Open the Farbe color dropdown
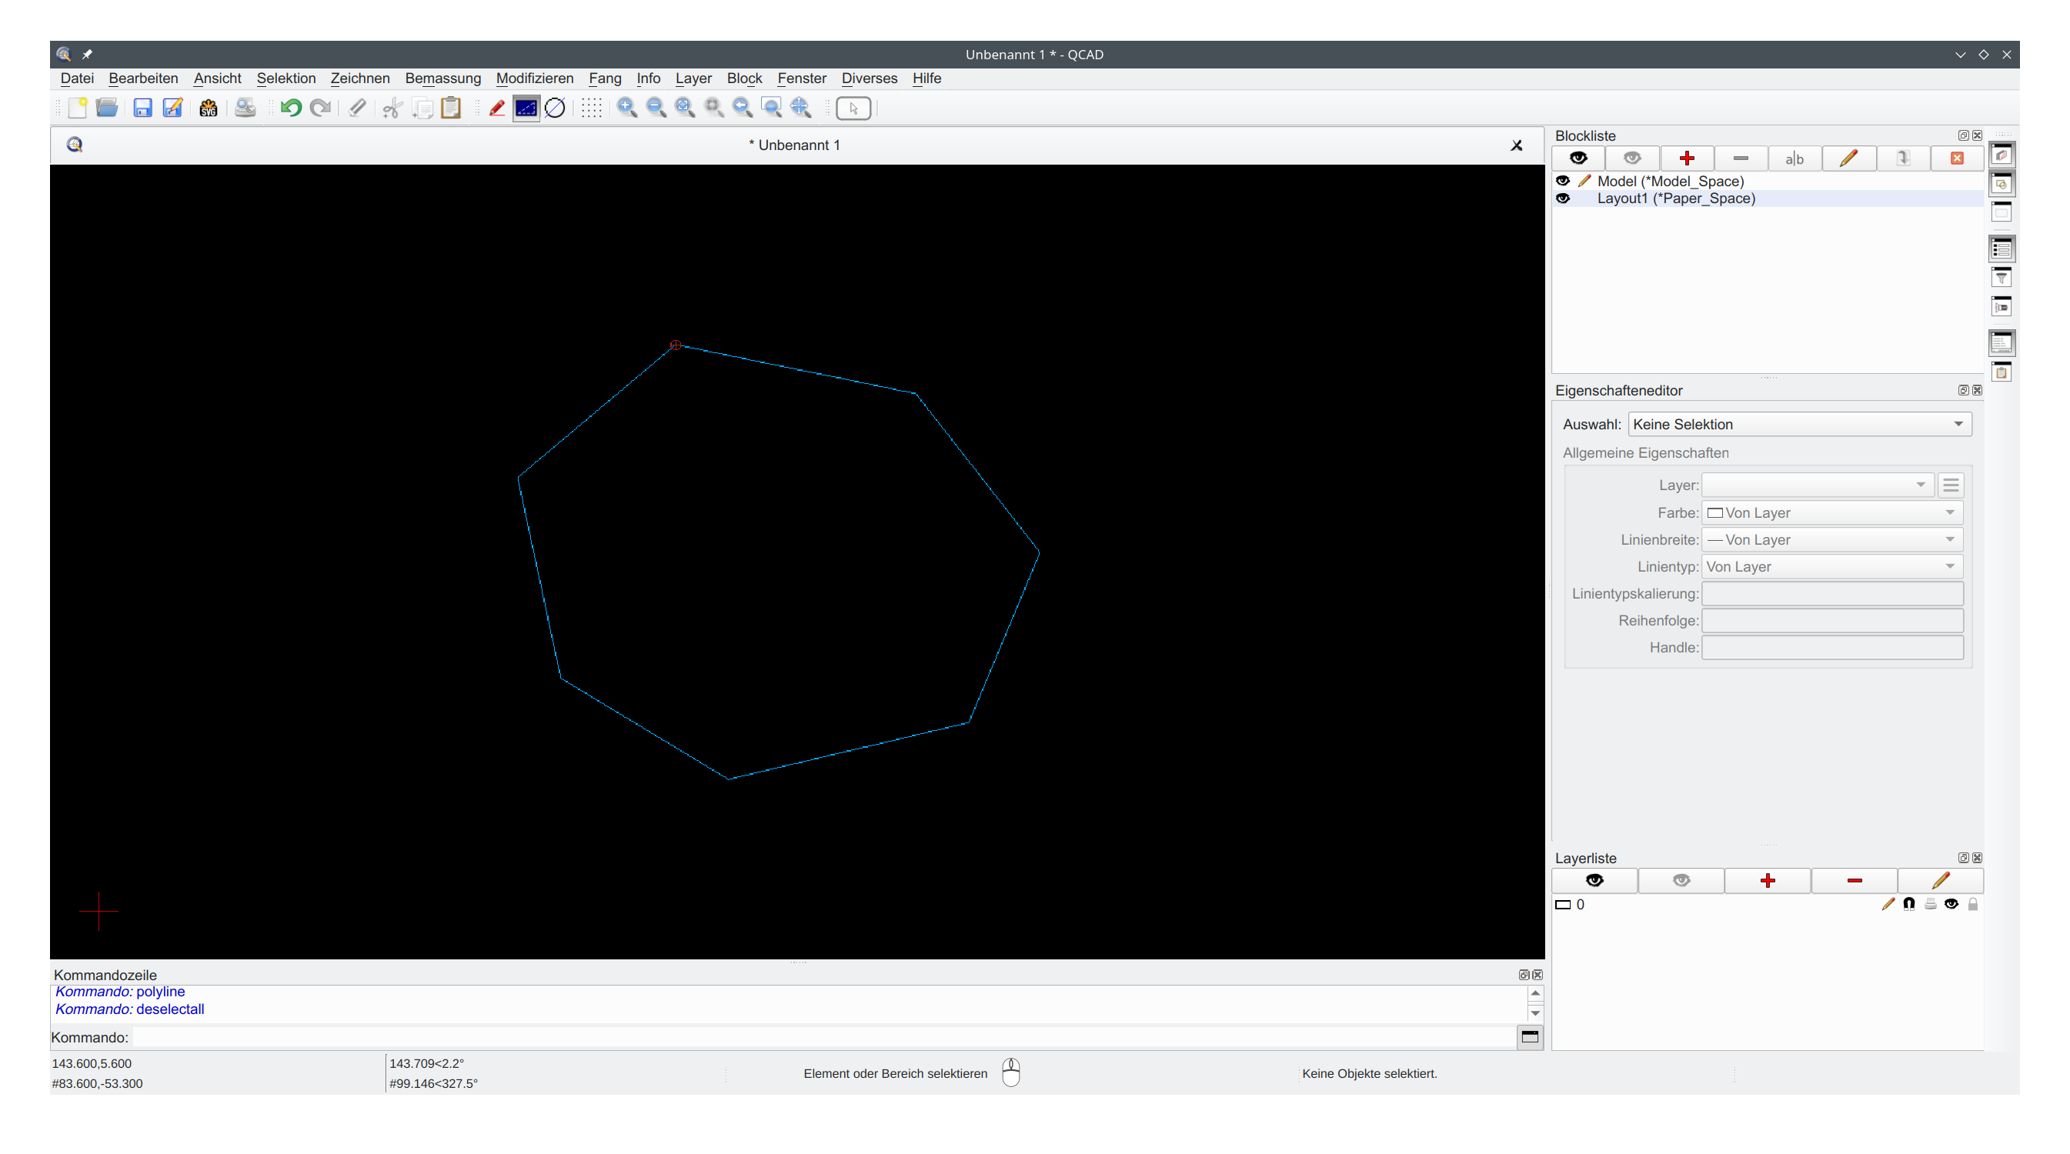The image size is (2070, 1154). 1832,512
